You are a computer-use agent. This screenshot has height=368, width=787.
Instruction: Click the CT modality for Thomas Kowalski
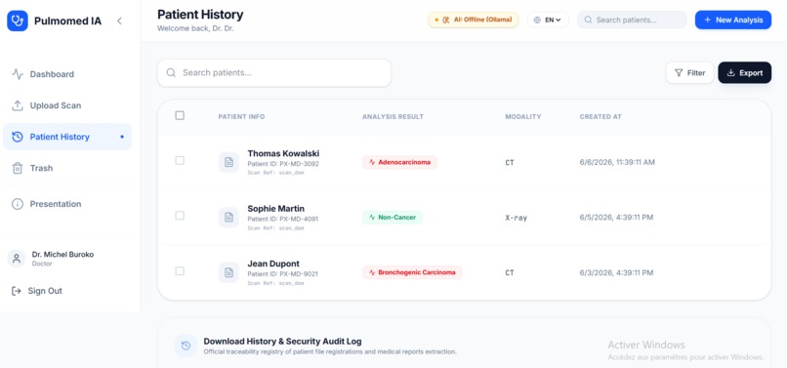click(510, 163)
